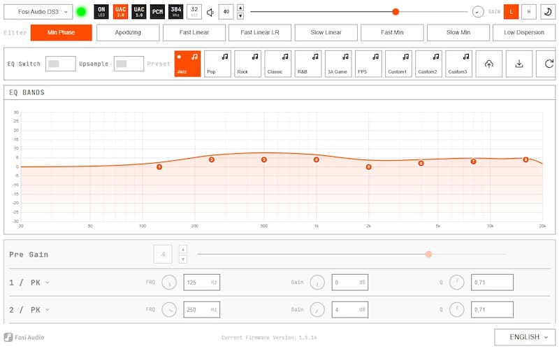Viewport: 559px width, 349px height.
Task: Toggle the EQ Switch
Action: [x=61, y=64]
